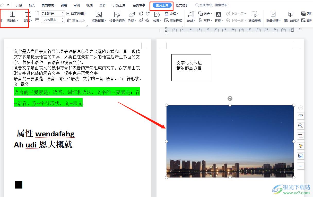
Task: Decrease brightness with the sun-minus icon
Action: coord(147,20)
